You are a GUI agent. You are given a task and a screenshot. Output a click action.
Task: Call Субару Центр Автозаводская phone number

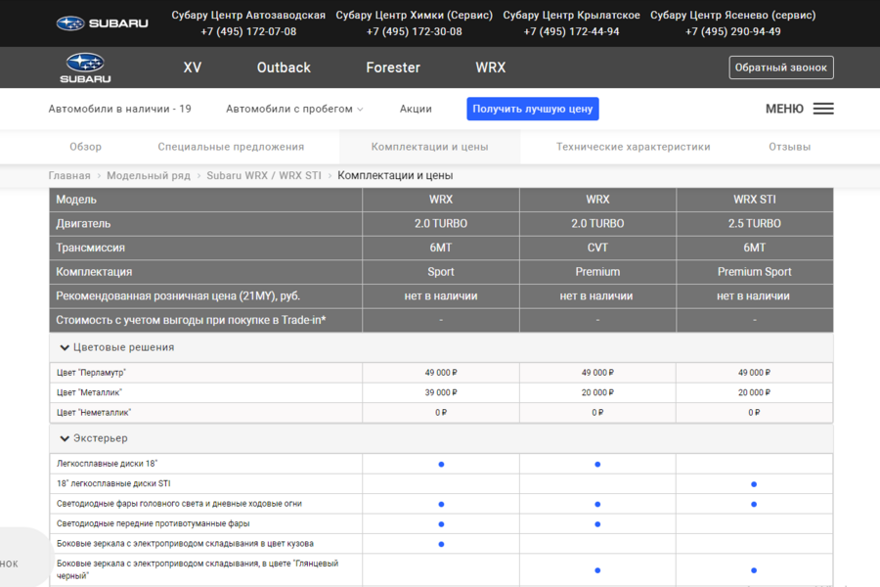pyautogui.click(x=248, y=31)
